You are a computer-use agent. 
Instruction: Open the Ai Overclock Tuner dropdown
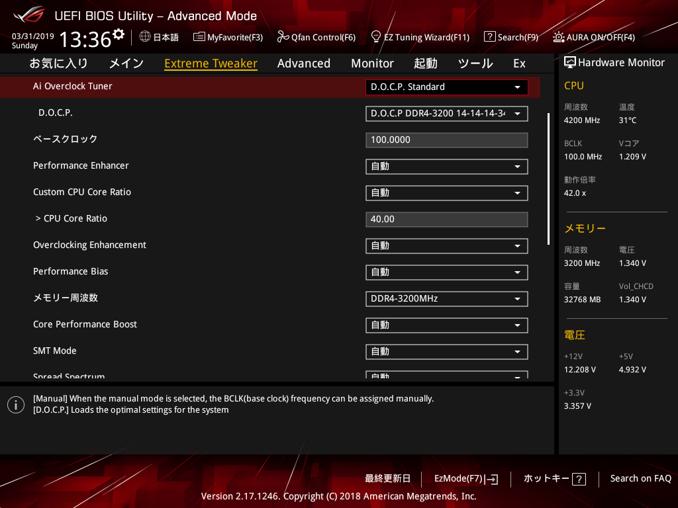(x=447, y=87)
